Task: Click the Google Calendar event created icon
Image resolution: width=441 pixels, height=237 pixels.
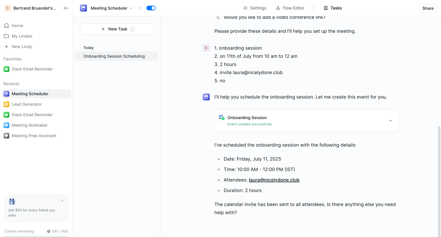Action: (x=222, y=117)
